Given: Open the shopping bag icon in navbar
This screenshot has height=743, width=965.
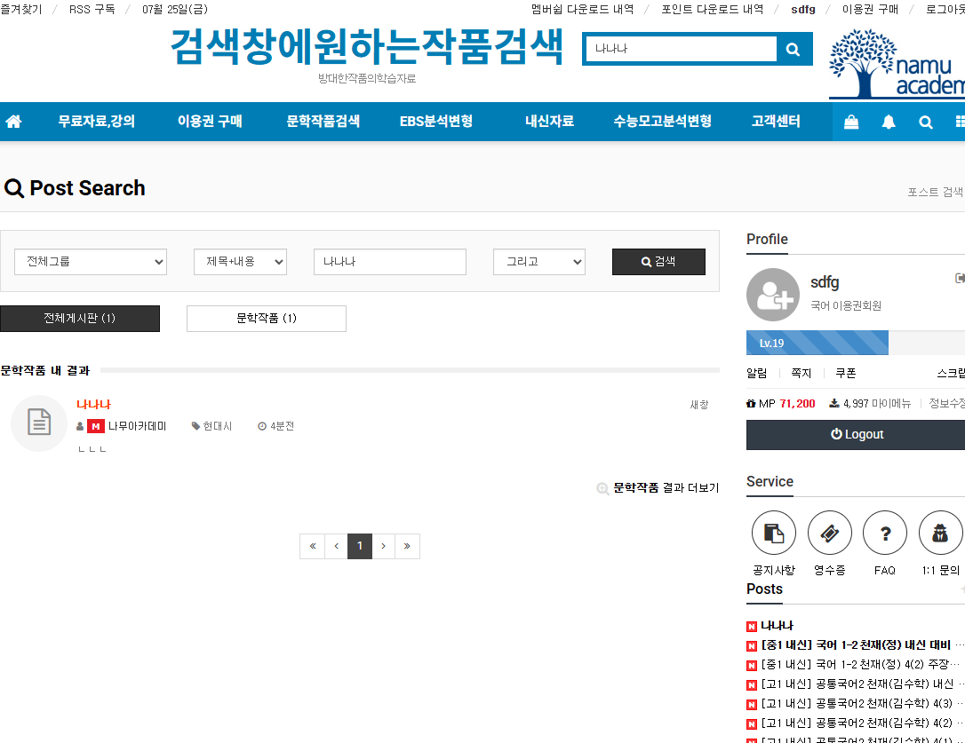Looking at the screenshot, I should point(851,123).
